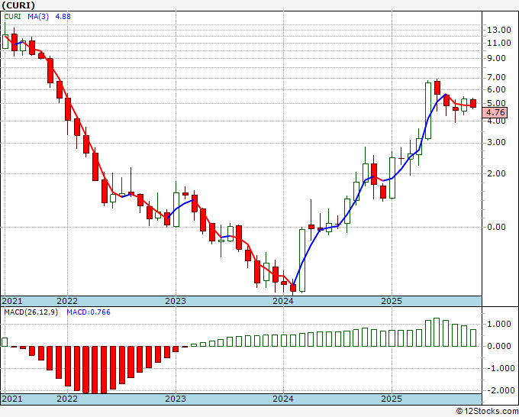The width and height of the screenshot is (519, 417).
Task: Click the 3.00 price axis label
Action: [496, 143]
